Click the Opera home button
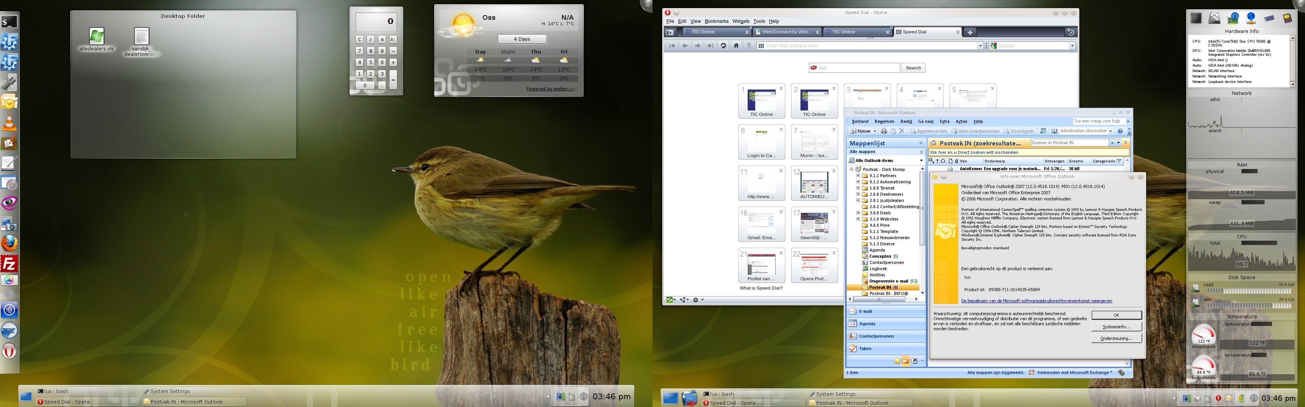Viewport: 1305px width, 407px height. (736, 46)
